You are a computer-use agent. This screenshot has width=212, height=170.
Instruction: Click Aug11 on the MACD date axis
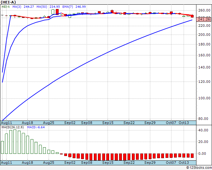point(6,163)
